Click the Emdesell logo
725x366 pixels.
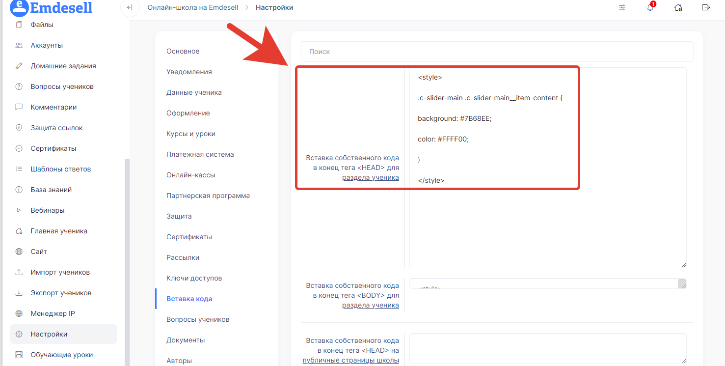coord(52,7)
